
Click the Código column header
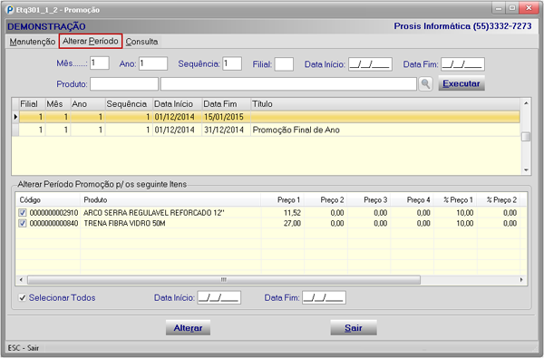pyautogui.click(x=48, y=200)
